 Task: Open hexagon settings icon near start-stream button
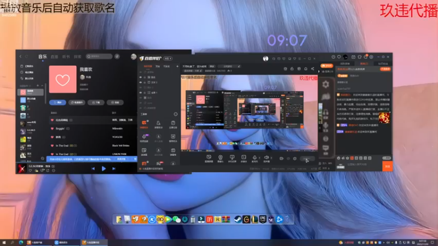click(295, 159)
